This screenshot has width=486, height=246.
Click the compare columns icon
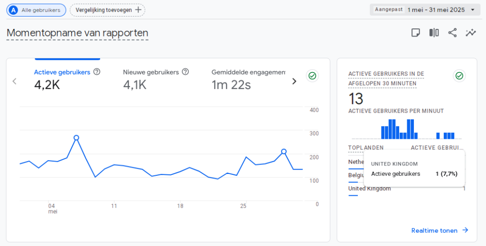434,33
